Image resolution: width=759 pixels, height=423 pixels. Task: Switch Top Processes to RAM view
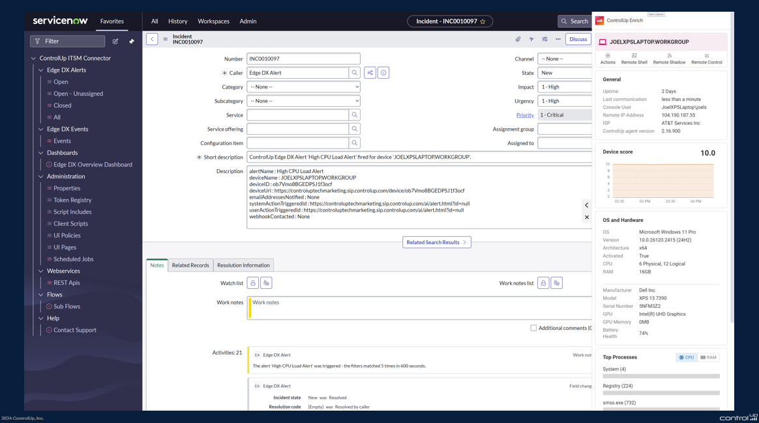(x=709, y=357)
